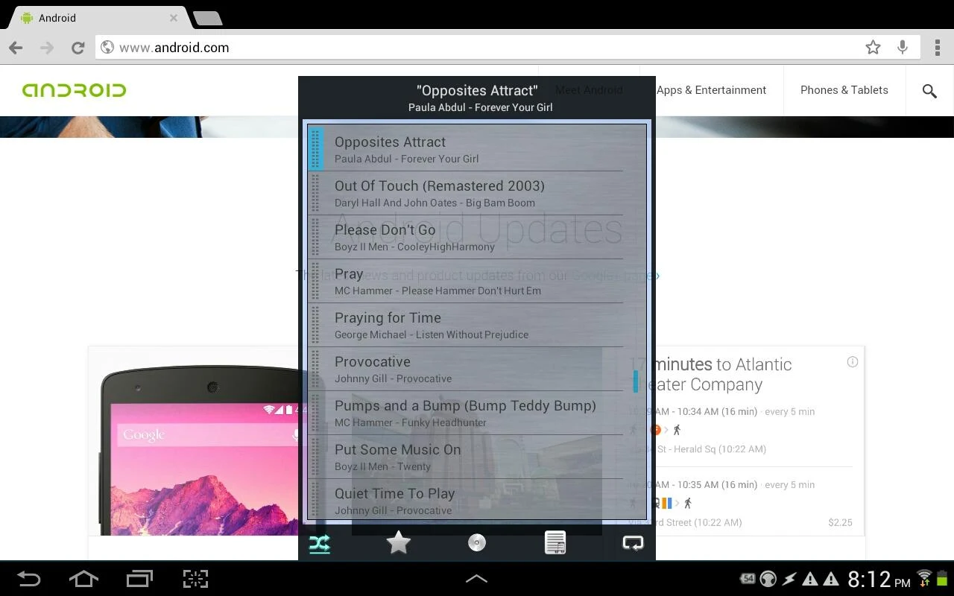The width and height of the screenshot is (954, 596).
Task: Play 'Please Don't Go' by Boyz II Men
Action: click(465, 237)
